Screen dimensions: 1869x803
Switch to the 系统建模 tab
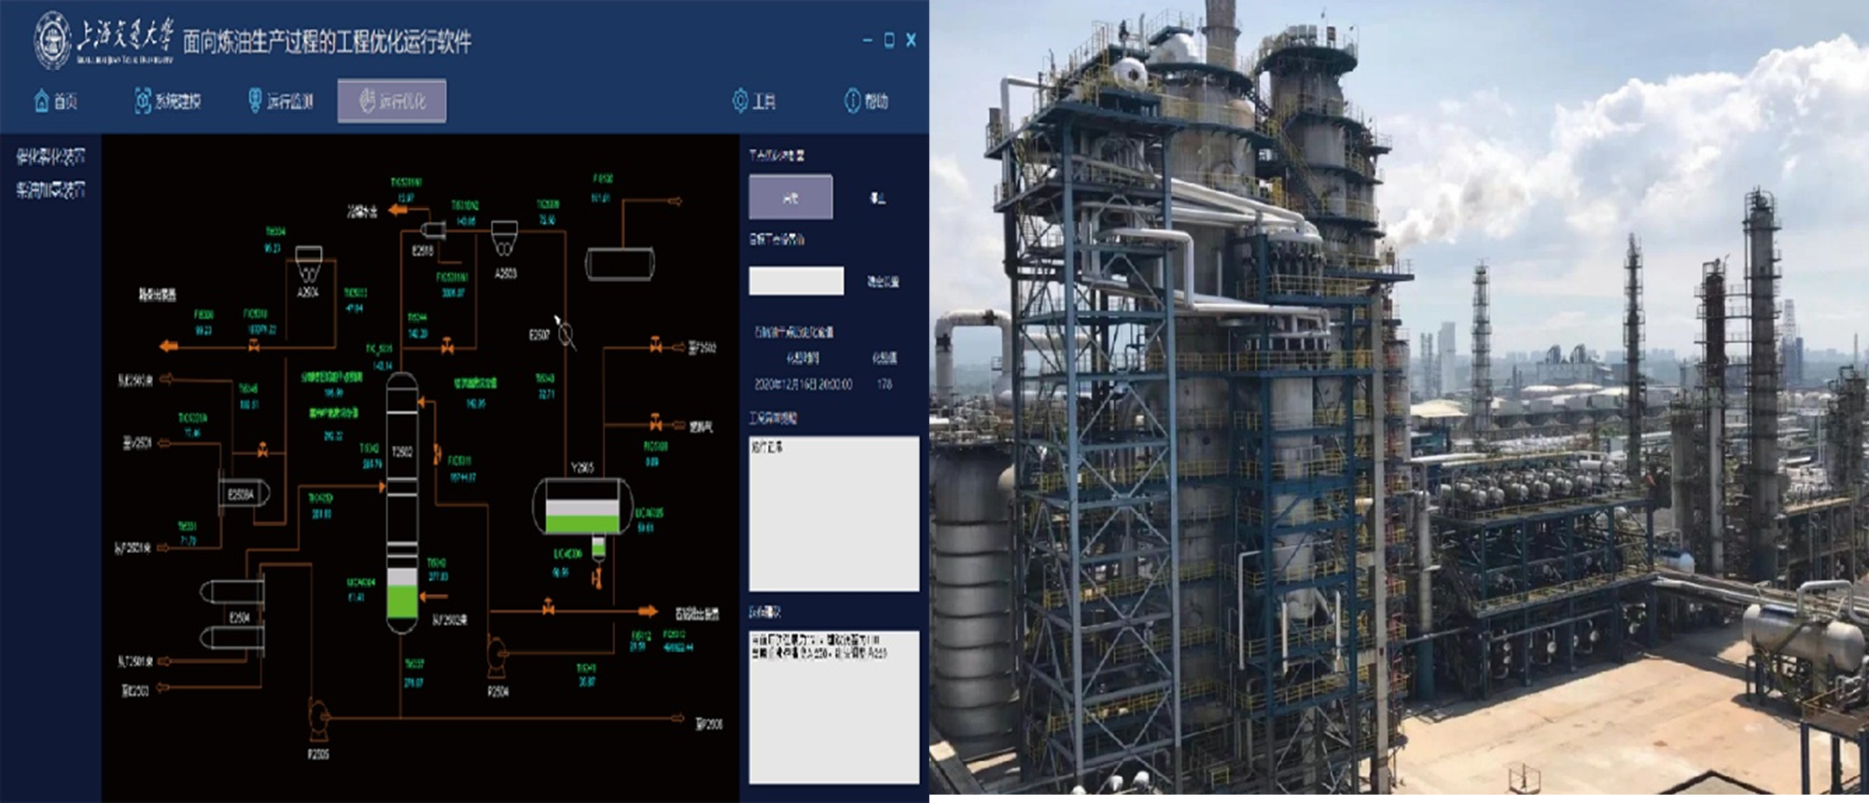click(168, 101)
